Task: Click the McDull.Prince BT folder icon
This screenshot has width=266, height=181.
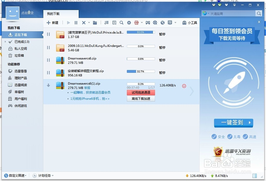Action: pyautogui.click(x=60, y=34)
